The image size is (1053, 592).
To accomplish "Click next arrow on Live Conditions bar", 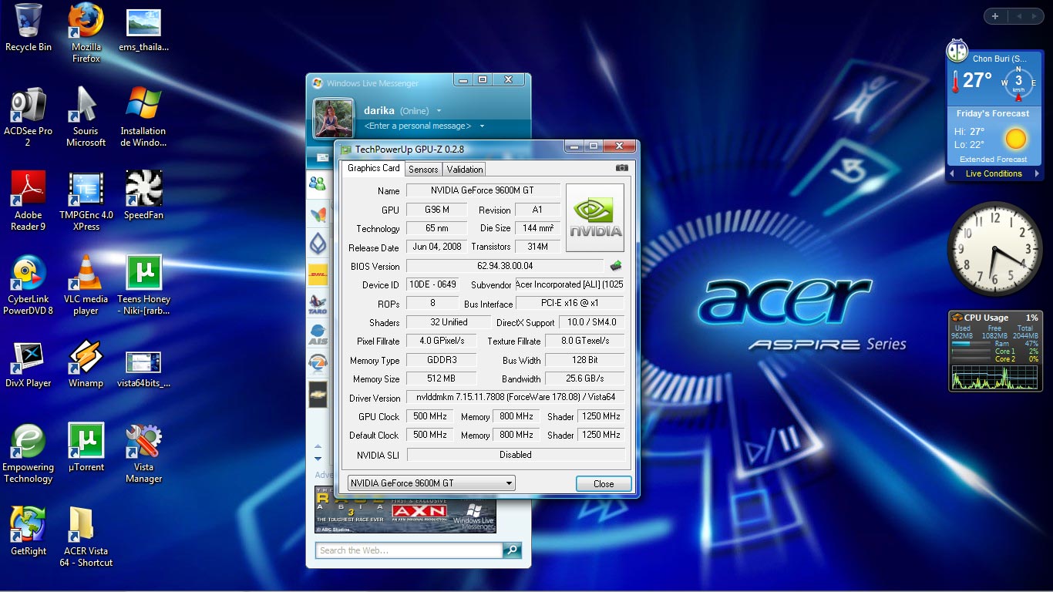I will (x=1036, y=173).
